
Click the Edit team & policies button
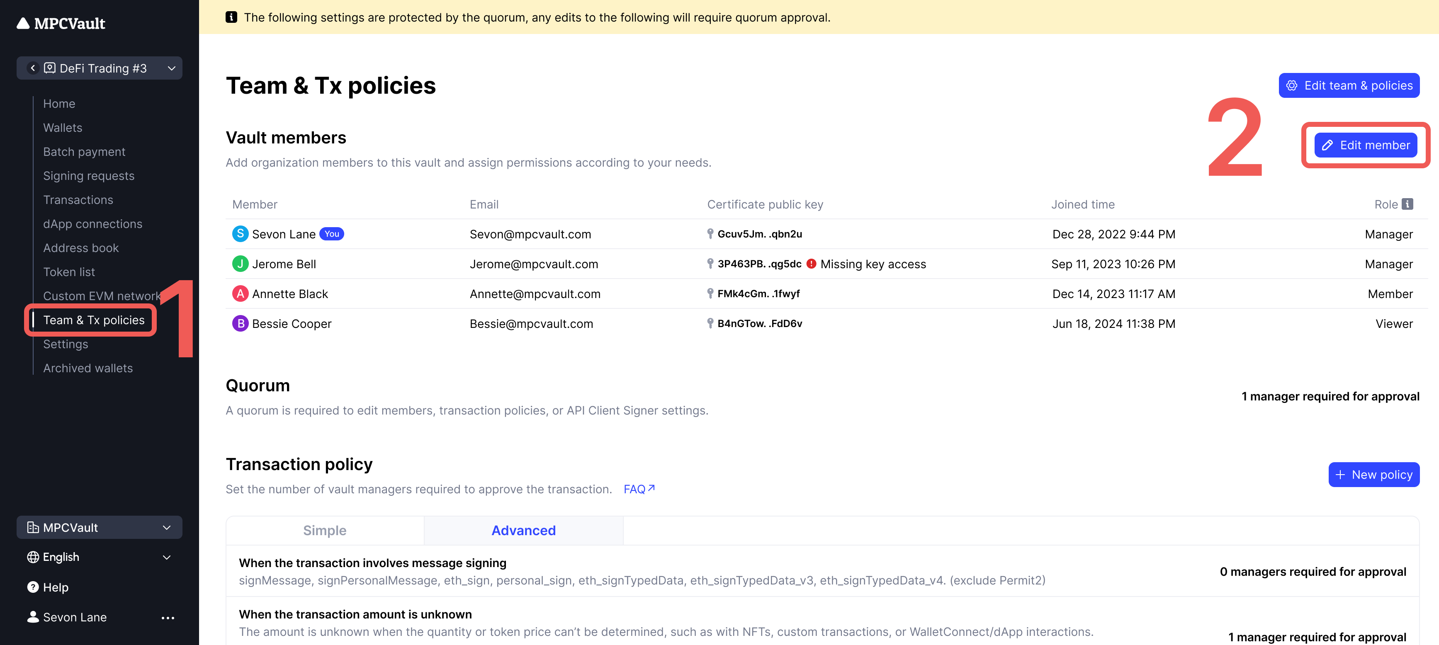coord(1349,85)
